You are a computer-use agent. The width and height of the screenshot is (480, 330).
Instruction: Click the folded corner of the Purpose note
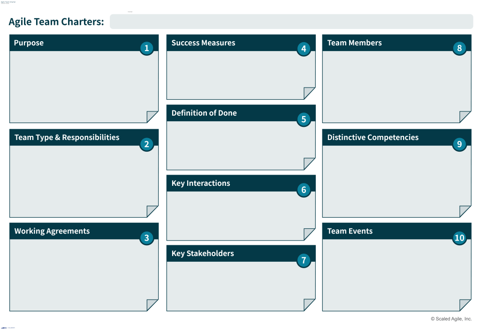153,117
